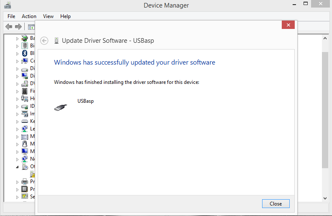Screen dimensions: 332x216
Task: Expand the IDE controllers node
Action: [x=17, y=107]
